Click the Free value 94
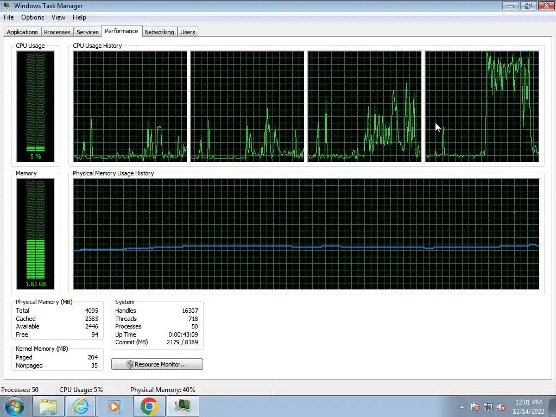 pos(94,334)
